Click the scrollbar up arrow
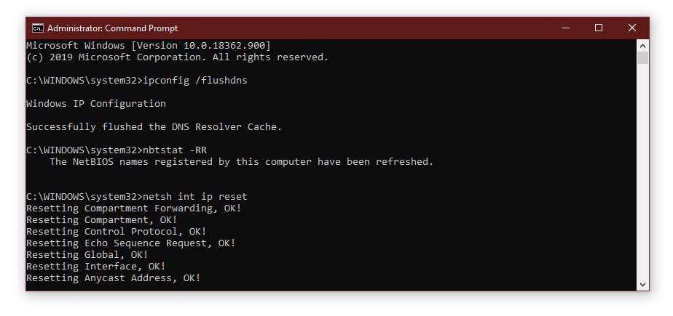Image resolution: width=673 pixels, height=316 pixels. (642, 46)
